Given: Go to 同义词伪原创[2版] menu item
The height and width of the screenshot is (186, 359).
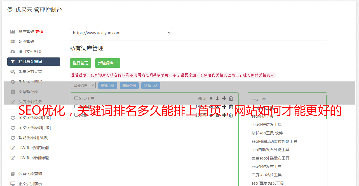Looking at the screenshot, I should (35, 128).
